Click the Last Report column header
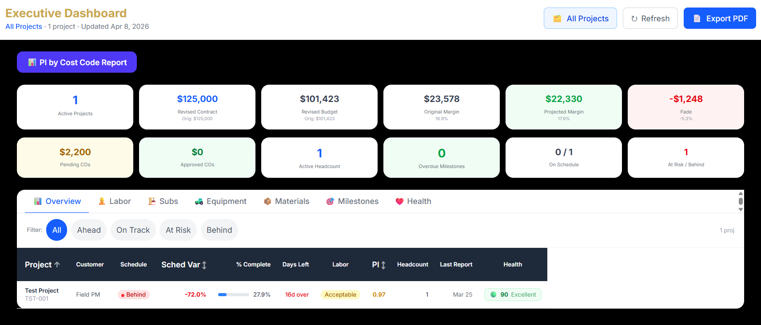Image resolution: width=761 pixels, height=325 pixels. point(456,264)
